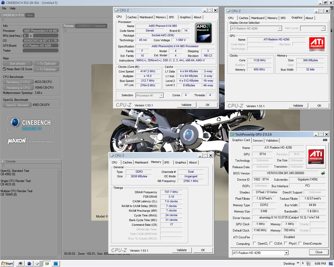This screenshot has height=267, width=334.
Task: Click the GPU-Z taskbar icon
Action: pos(47,263)
